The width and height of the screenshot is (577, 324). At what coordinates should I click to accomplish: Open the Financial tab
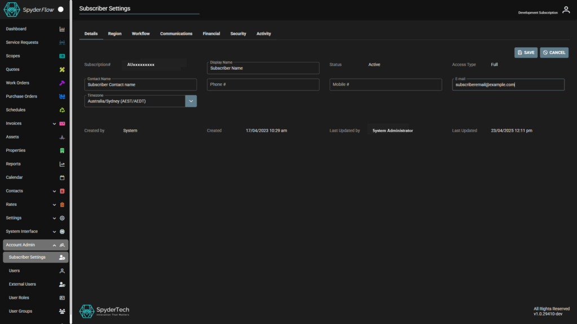(x=211, y=34)
